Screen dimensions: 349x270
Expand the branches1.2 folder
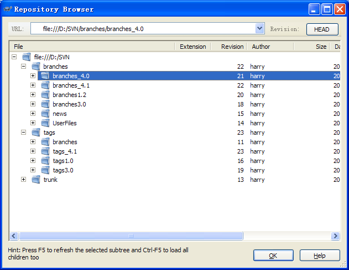pyautogui.click(x=33, y=95)
